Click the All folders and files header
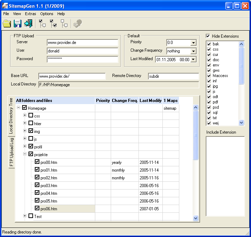251x237 pixels. pos(55,101)
